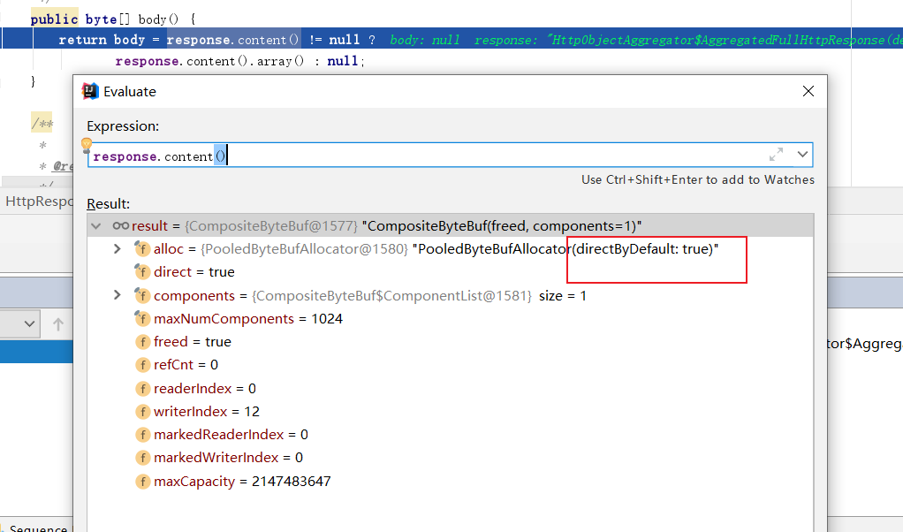Collapse the result tree node
903x532 pixels.
[97, 226]
